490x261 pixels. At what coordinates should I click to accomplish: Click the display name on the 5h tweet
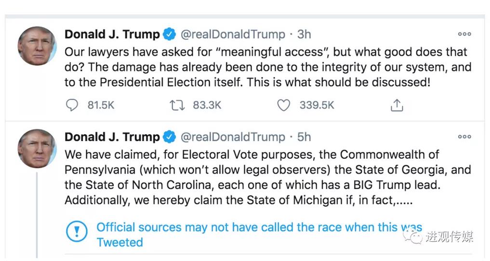(x=112, y=137)
